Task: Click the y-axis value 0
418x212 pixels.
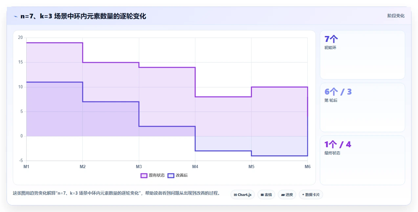Action: point(22,136)
